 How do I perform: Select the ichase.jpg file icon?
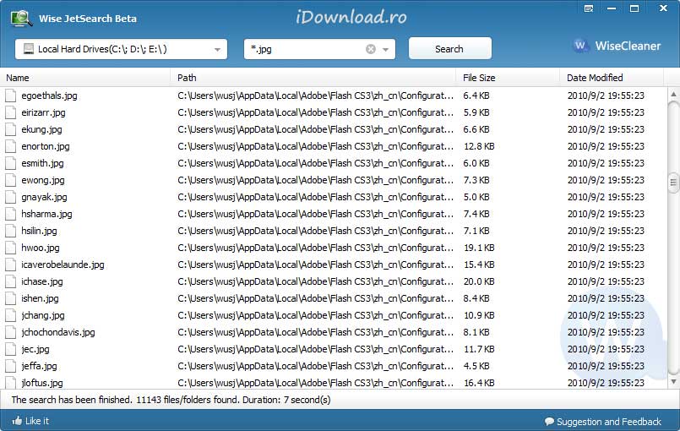coord(11,281)
